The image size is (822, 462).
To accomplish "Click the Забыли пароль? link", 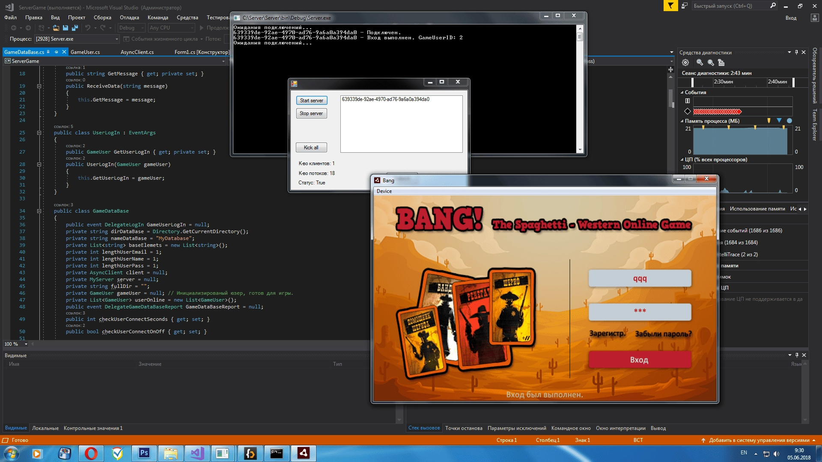I will (663, 334).
